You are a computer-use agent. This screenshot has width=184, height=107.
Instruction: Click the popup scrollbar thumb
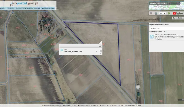pos(101,51)
